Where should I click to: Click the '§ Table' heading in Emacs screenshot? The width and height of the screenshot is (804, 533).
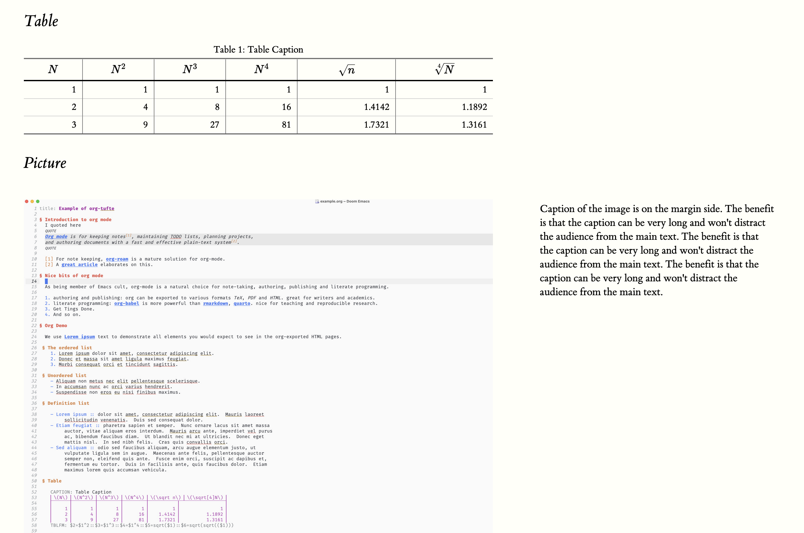[x=52, y=481]
